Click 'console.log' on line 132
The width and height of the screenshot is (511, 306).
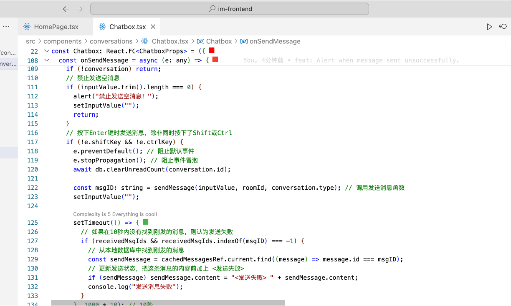pos(109,287)
